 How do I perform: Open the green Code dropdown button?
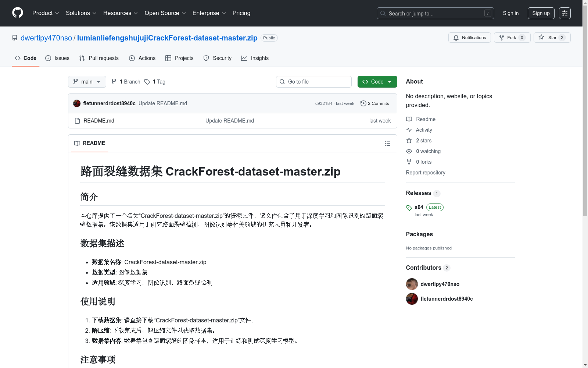(x=377, y=82)
